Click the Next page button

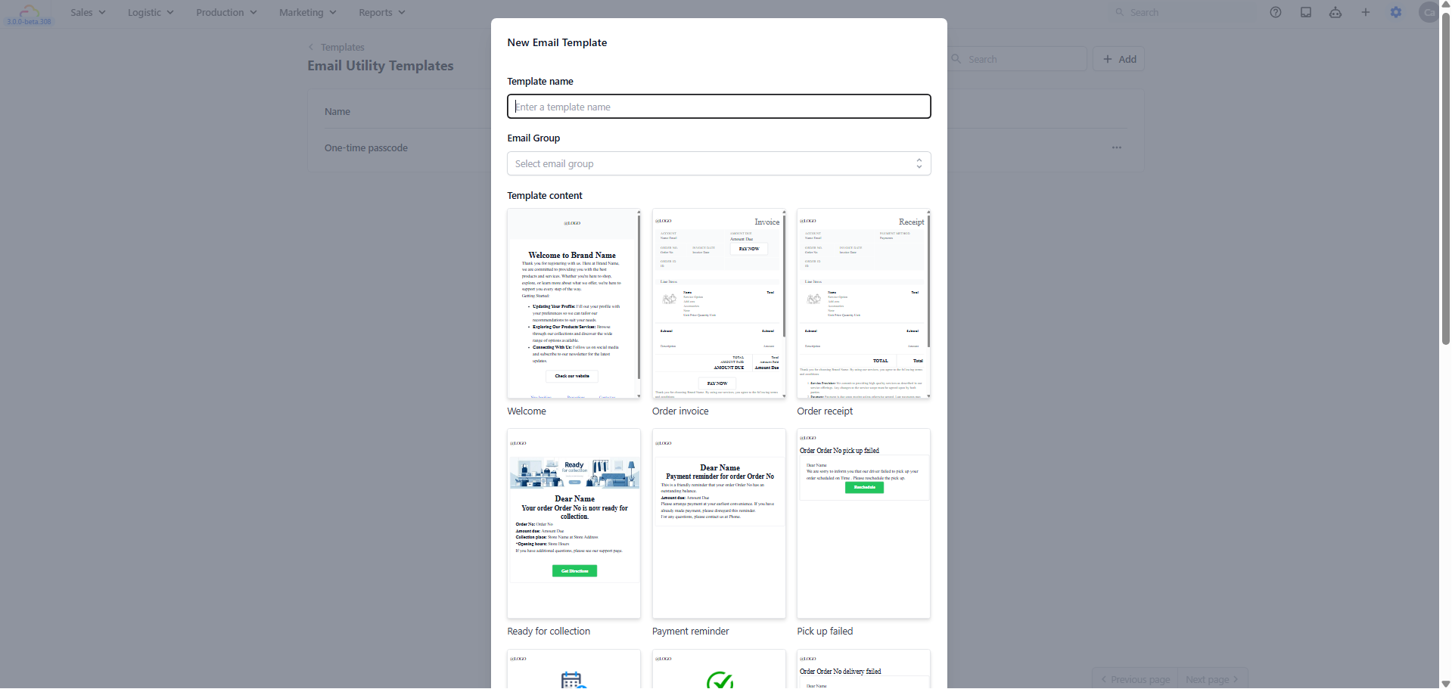click(1212, 679)
